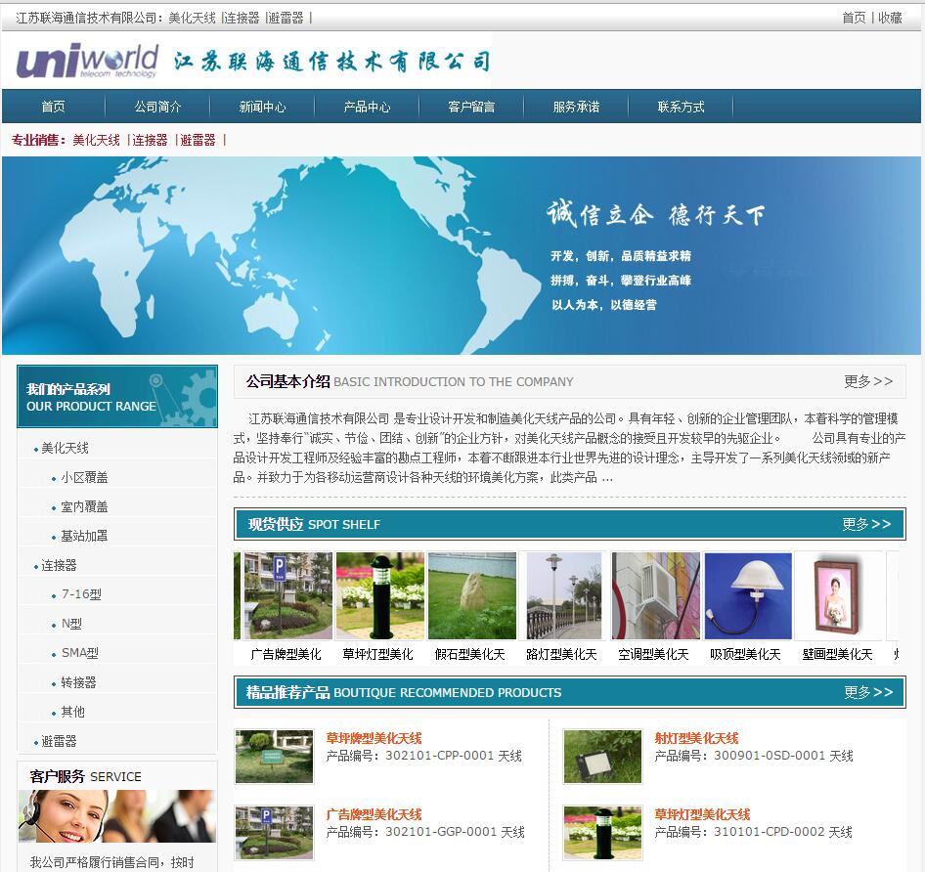Viewport: 925px width, 872px height.
Task: Select 小区覆盖 subcategory in the sidebar
Action: click(x=84, y=477)
